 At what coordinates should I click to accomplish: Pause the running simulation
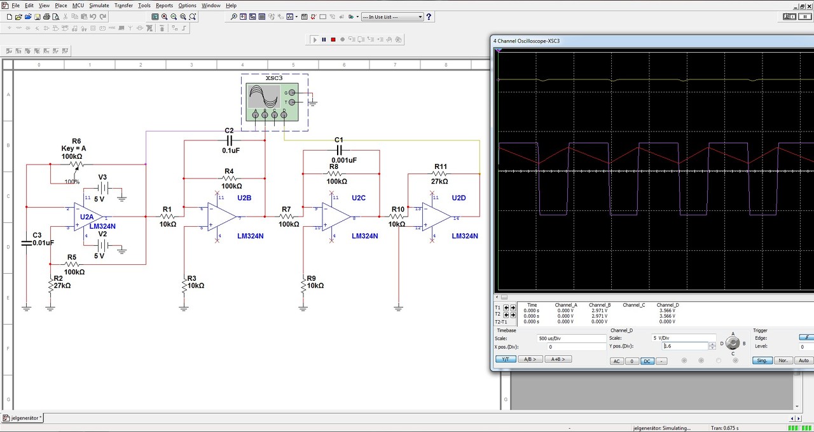coord(324,39)
